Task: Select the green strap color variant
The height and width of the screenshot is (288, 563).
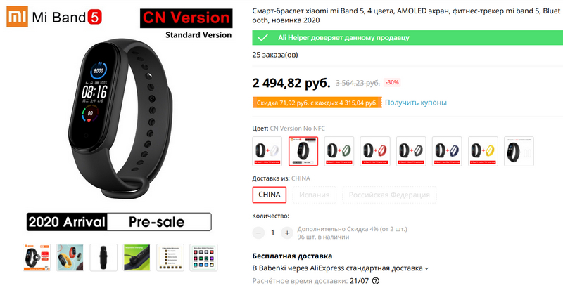Action: point(339,151)
